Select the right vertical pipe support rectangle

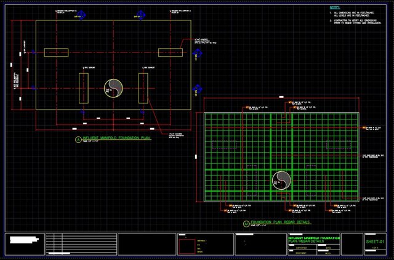coord(143,88)
